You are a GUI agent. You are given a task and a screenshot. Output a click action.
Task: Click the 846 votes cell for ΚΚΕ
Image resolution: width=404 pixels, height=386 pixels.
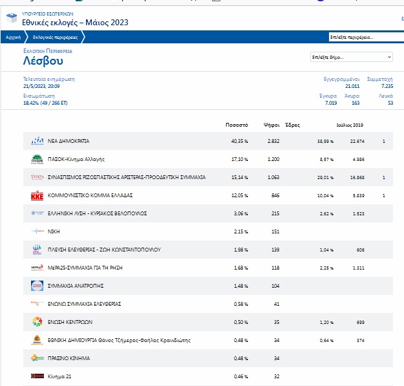pyautogui.click(x=275, y=195)
